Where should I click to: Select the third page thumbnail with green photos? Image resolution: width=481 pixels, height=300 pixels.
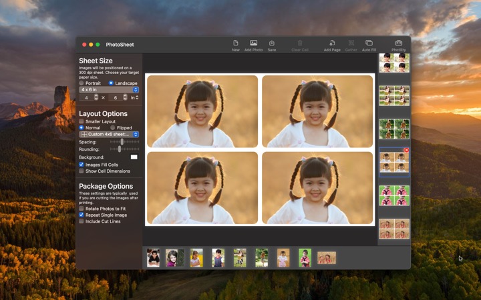click(394, 129)
